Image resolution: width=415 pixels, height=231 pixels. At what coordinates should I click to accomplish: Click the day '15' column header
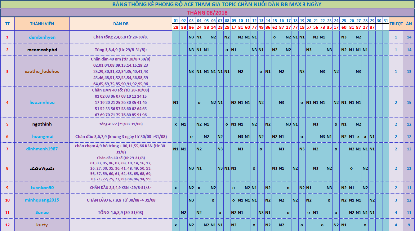coord(275,20)
